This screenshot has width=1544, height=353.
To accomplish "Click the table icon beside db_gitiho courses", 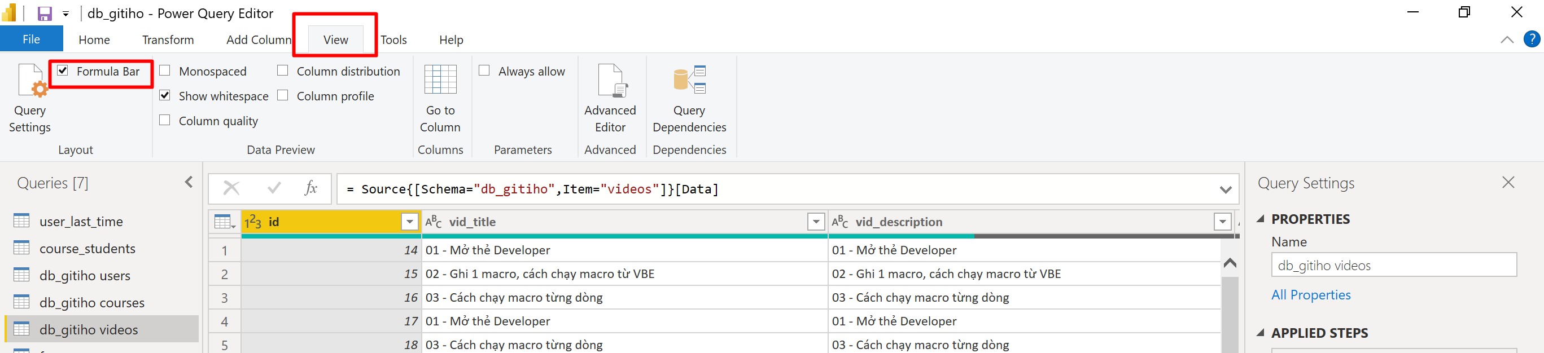I will click(x=21, y=302).
